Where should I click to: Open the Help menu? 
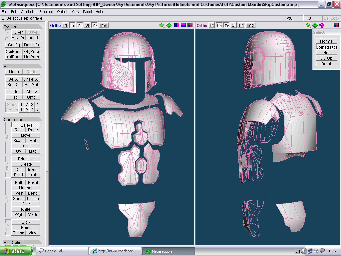point(99,12)
